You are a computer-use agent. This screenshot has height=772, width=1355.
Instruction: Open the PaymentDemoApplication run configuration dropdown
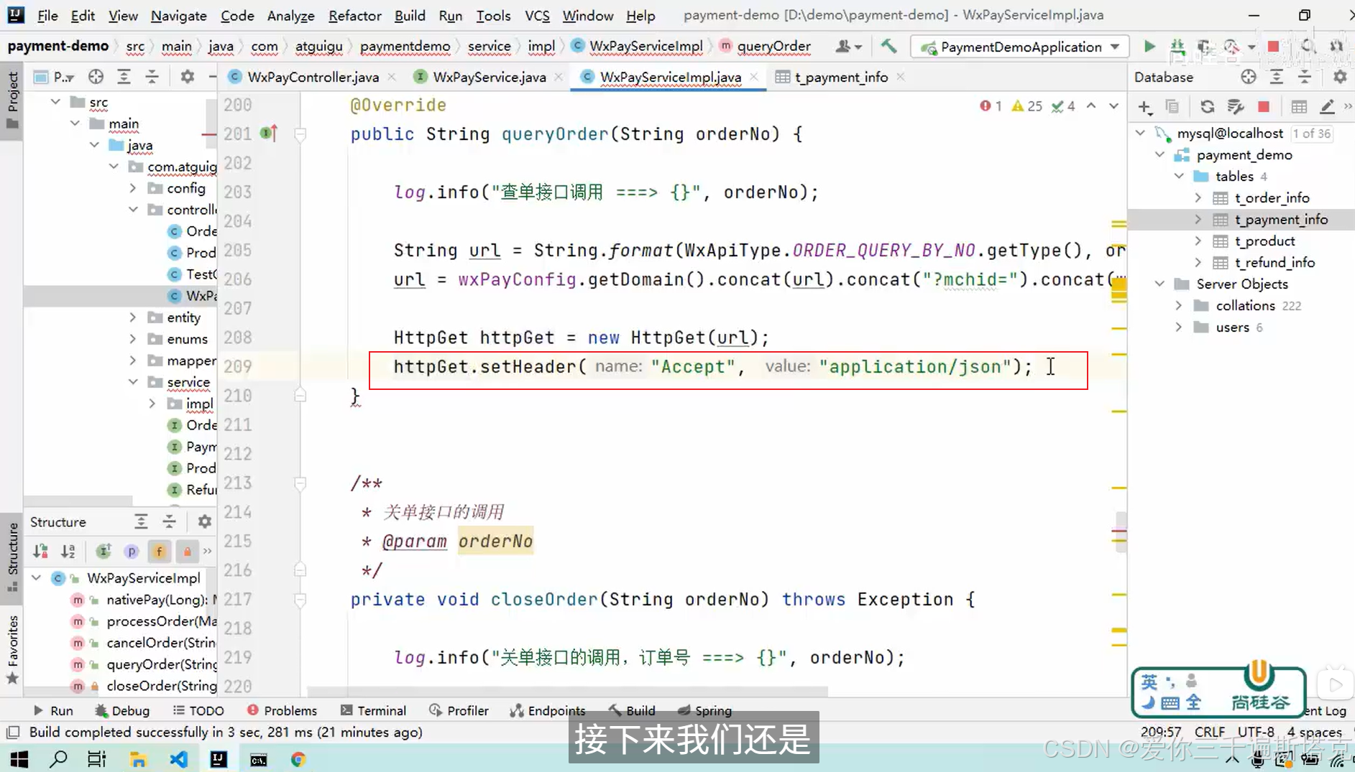[1021, 47]
